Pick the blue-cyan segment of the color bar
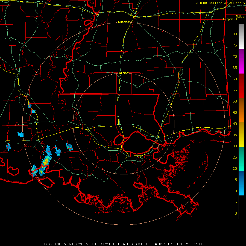The height and width of the screenshot is (246, 246). pos(241,183)
